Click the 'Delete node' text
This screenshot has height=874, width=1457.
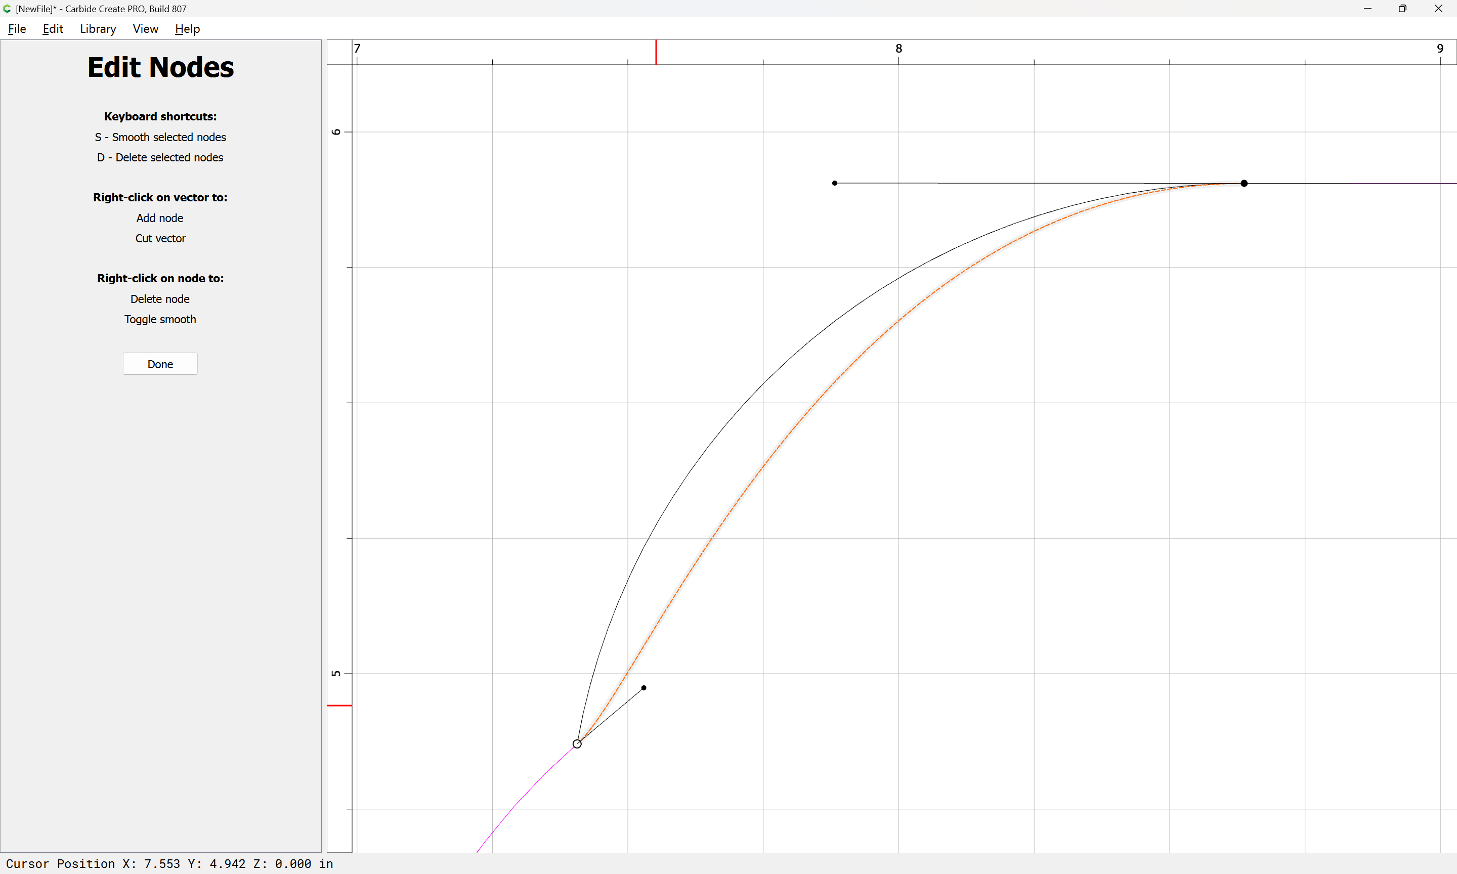pos(159,299)
